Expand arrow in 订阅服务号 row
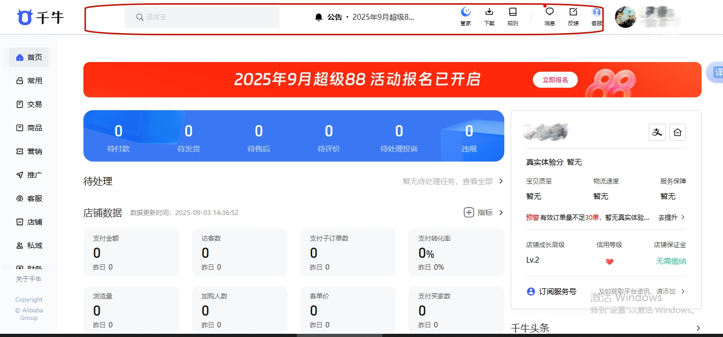 click(683, 292)
